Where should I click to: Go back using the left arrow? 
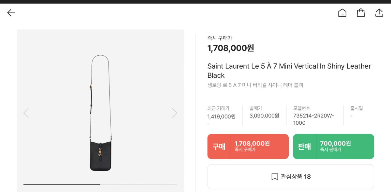pos(11,13)
